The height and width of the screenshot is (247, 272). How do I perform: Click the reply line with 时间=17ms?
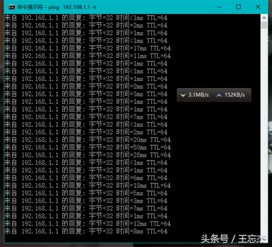click(x=87, y=48)
